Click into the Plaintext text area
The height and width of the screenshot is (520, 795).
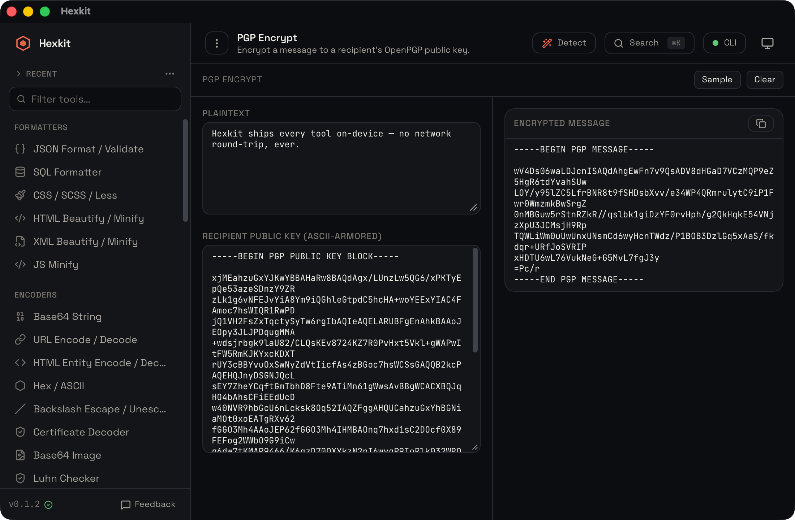coord(341,168)
